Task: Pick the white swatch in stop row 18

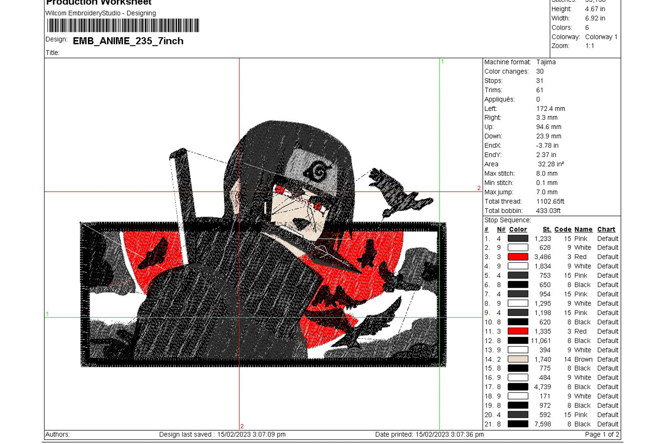Action: coord(518,396)
